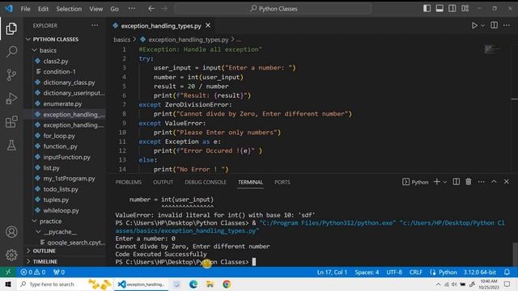This screenshot has height=291, width=518.
Task: Run Python file play button
Action: click(474, 25)
